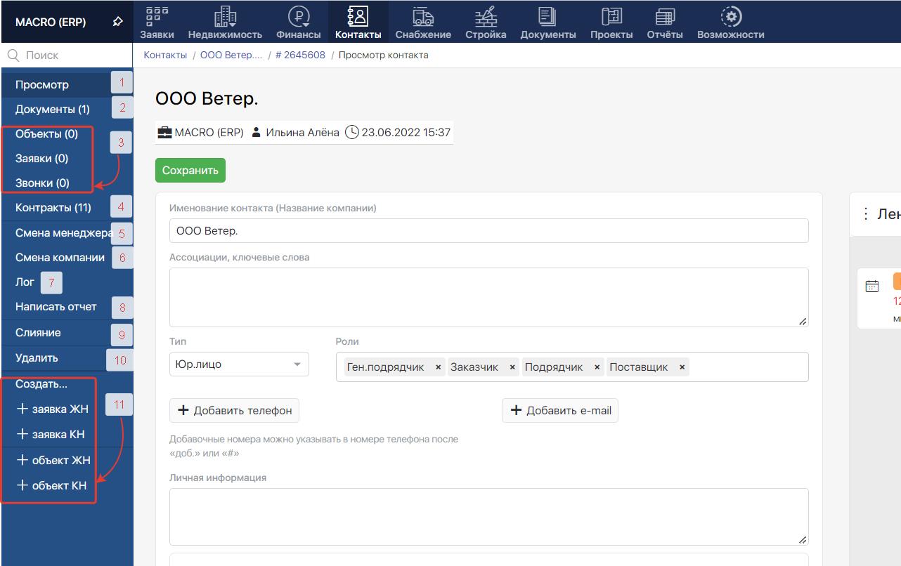Go to Снабжение truck icon

click(422, 17)
